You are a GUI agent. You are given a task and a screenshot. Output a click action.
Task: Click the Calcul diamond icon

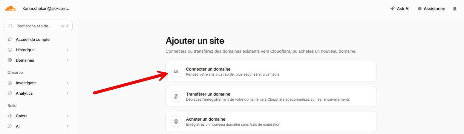tap(10, 116)
